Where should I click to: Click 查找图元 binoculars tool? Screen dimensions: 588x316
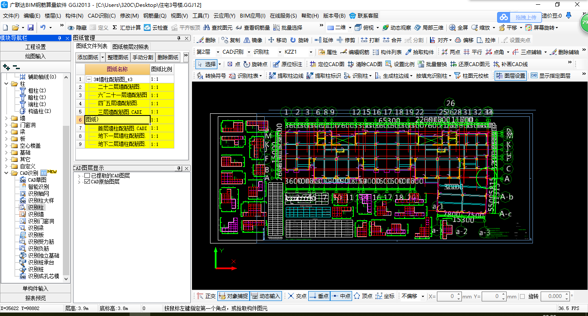(218, 27)
